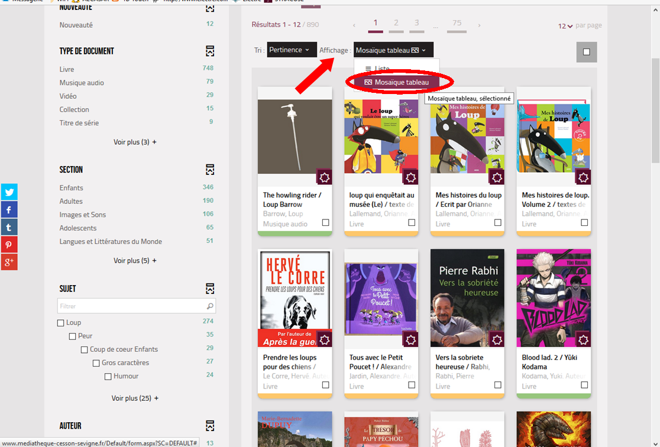
Task: Filter by Enfants section
Action: coord(71,187)
